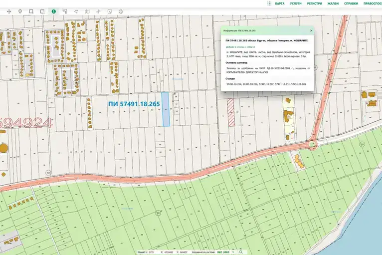Choose the zoom-in rectangle tool
The width and height of the screenshot is (382, 255).
point(31,11)
